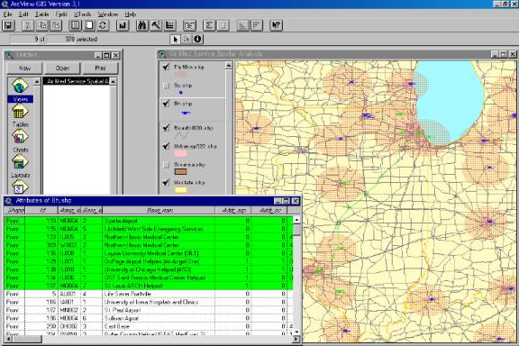The height and width of the screenshot is (346, 519).
Task: Open the File menu
Action: [x=7, y=14]
